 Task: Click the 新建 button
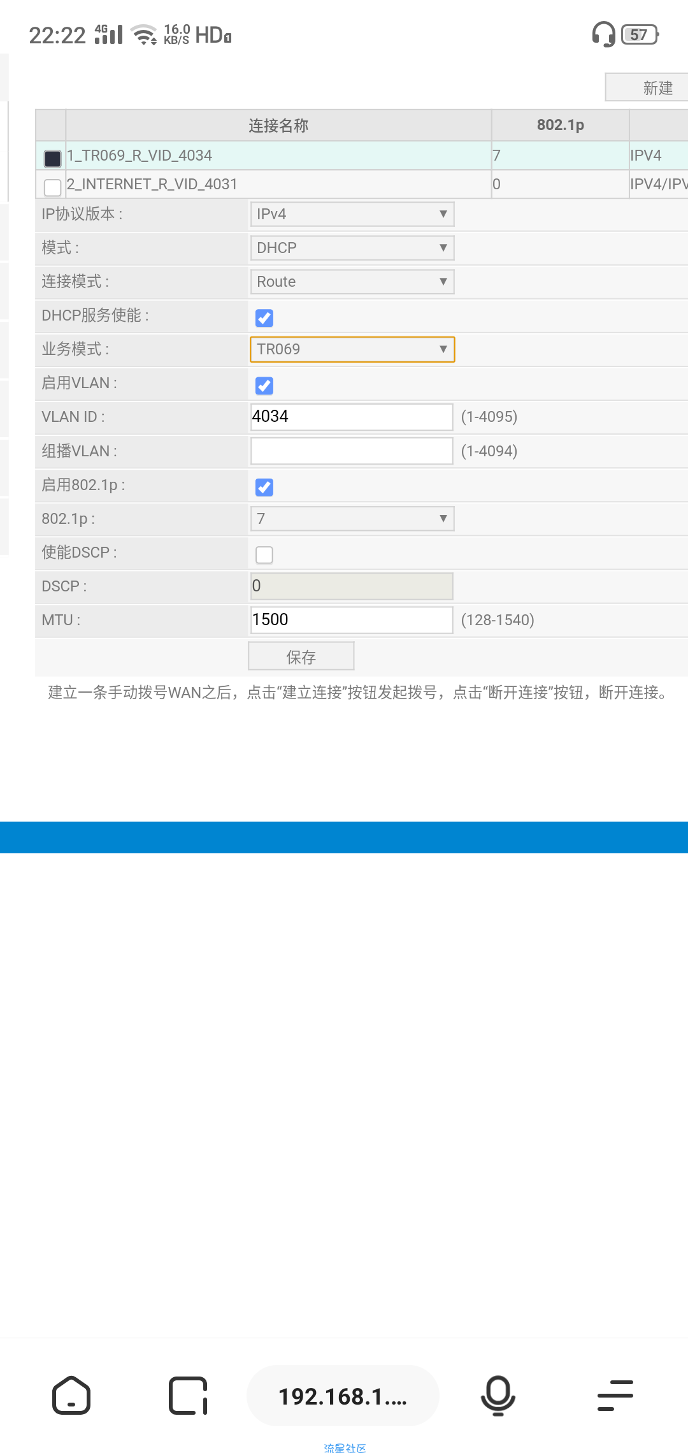tap(650, 87)
